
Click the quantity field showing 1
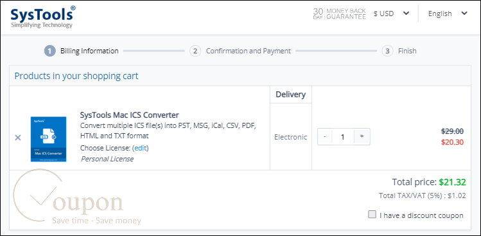343,136
